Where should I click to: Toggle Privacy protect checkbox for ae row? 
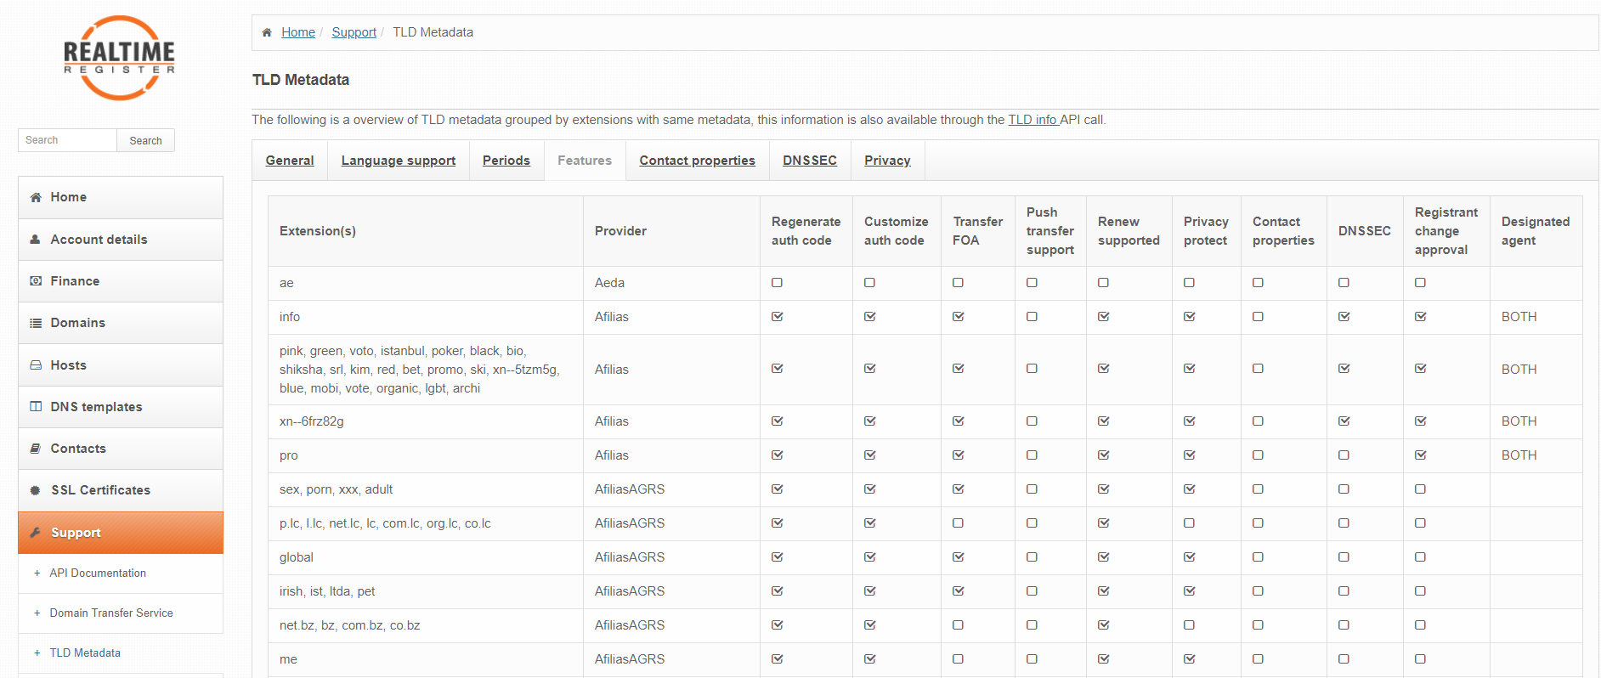pos(1189,283)
